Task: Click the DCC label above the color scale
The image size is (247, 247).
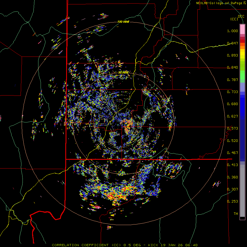Action: coord(241,16)
